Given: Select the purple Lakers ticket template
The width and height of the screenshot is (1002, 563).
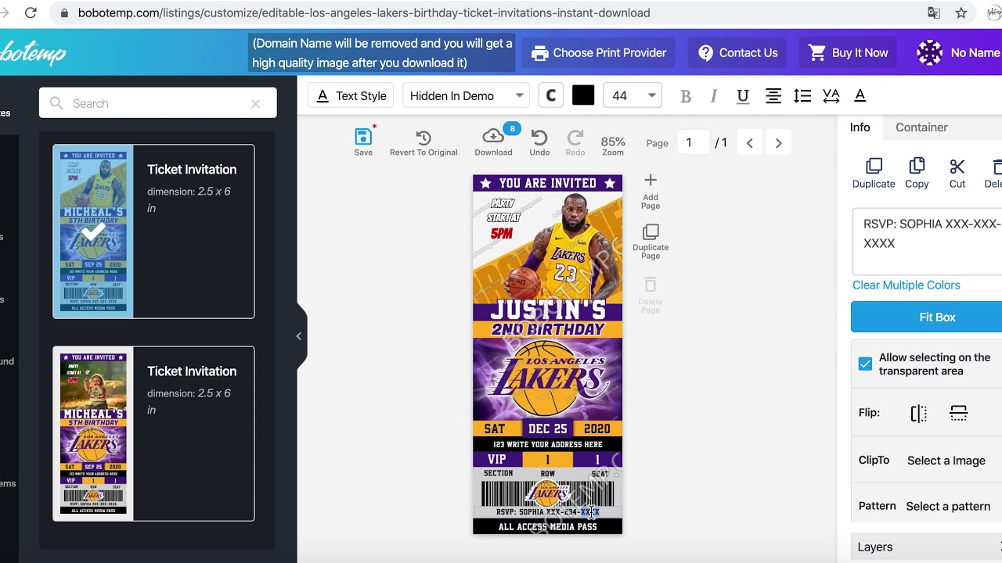Looking at the screenshot, I should pyautogui.click(x=153, y=434).
